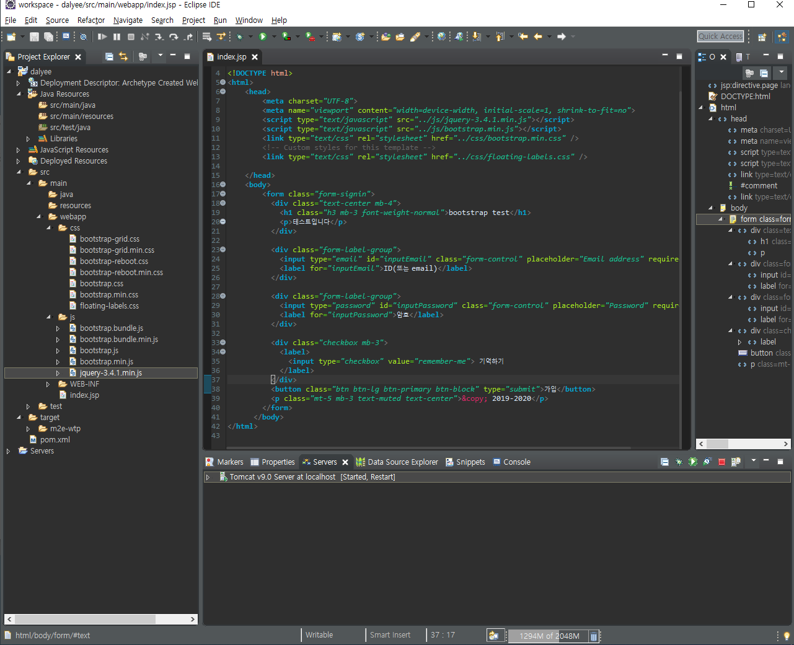Viewport: 794px width, 645px height.
Task: Switch to the Console tab
Action: point(512,462)
